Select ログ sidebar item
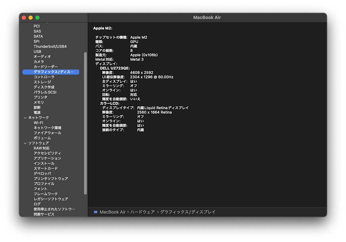 point(37,204)
